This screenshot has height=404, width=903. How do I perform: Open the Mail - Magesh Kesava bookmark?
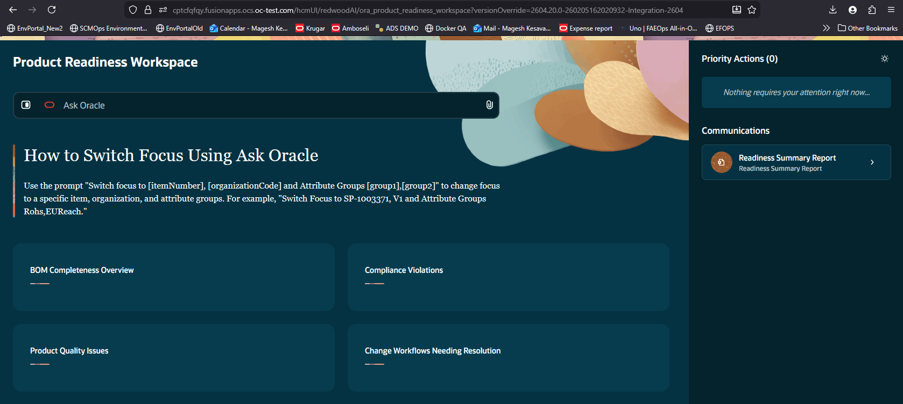(512, 28)
